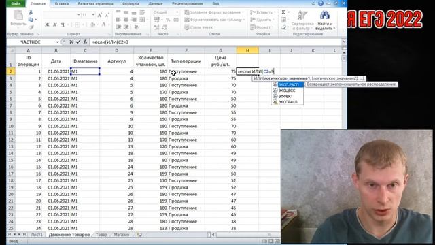
Task: Click inside the formula bar input
Action: coord(215,42)
